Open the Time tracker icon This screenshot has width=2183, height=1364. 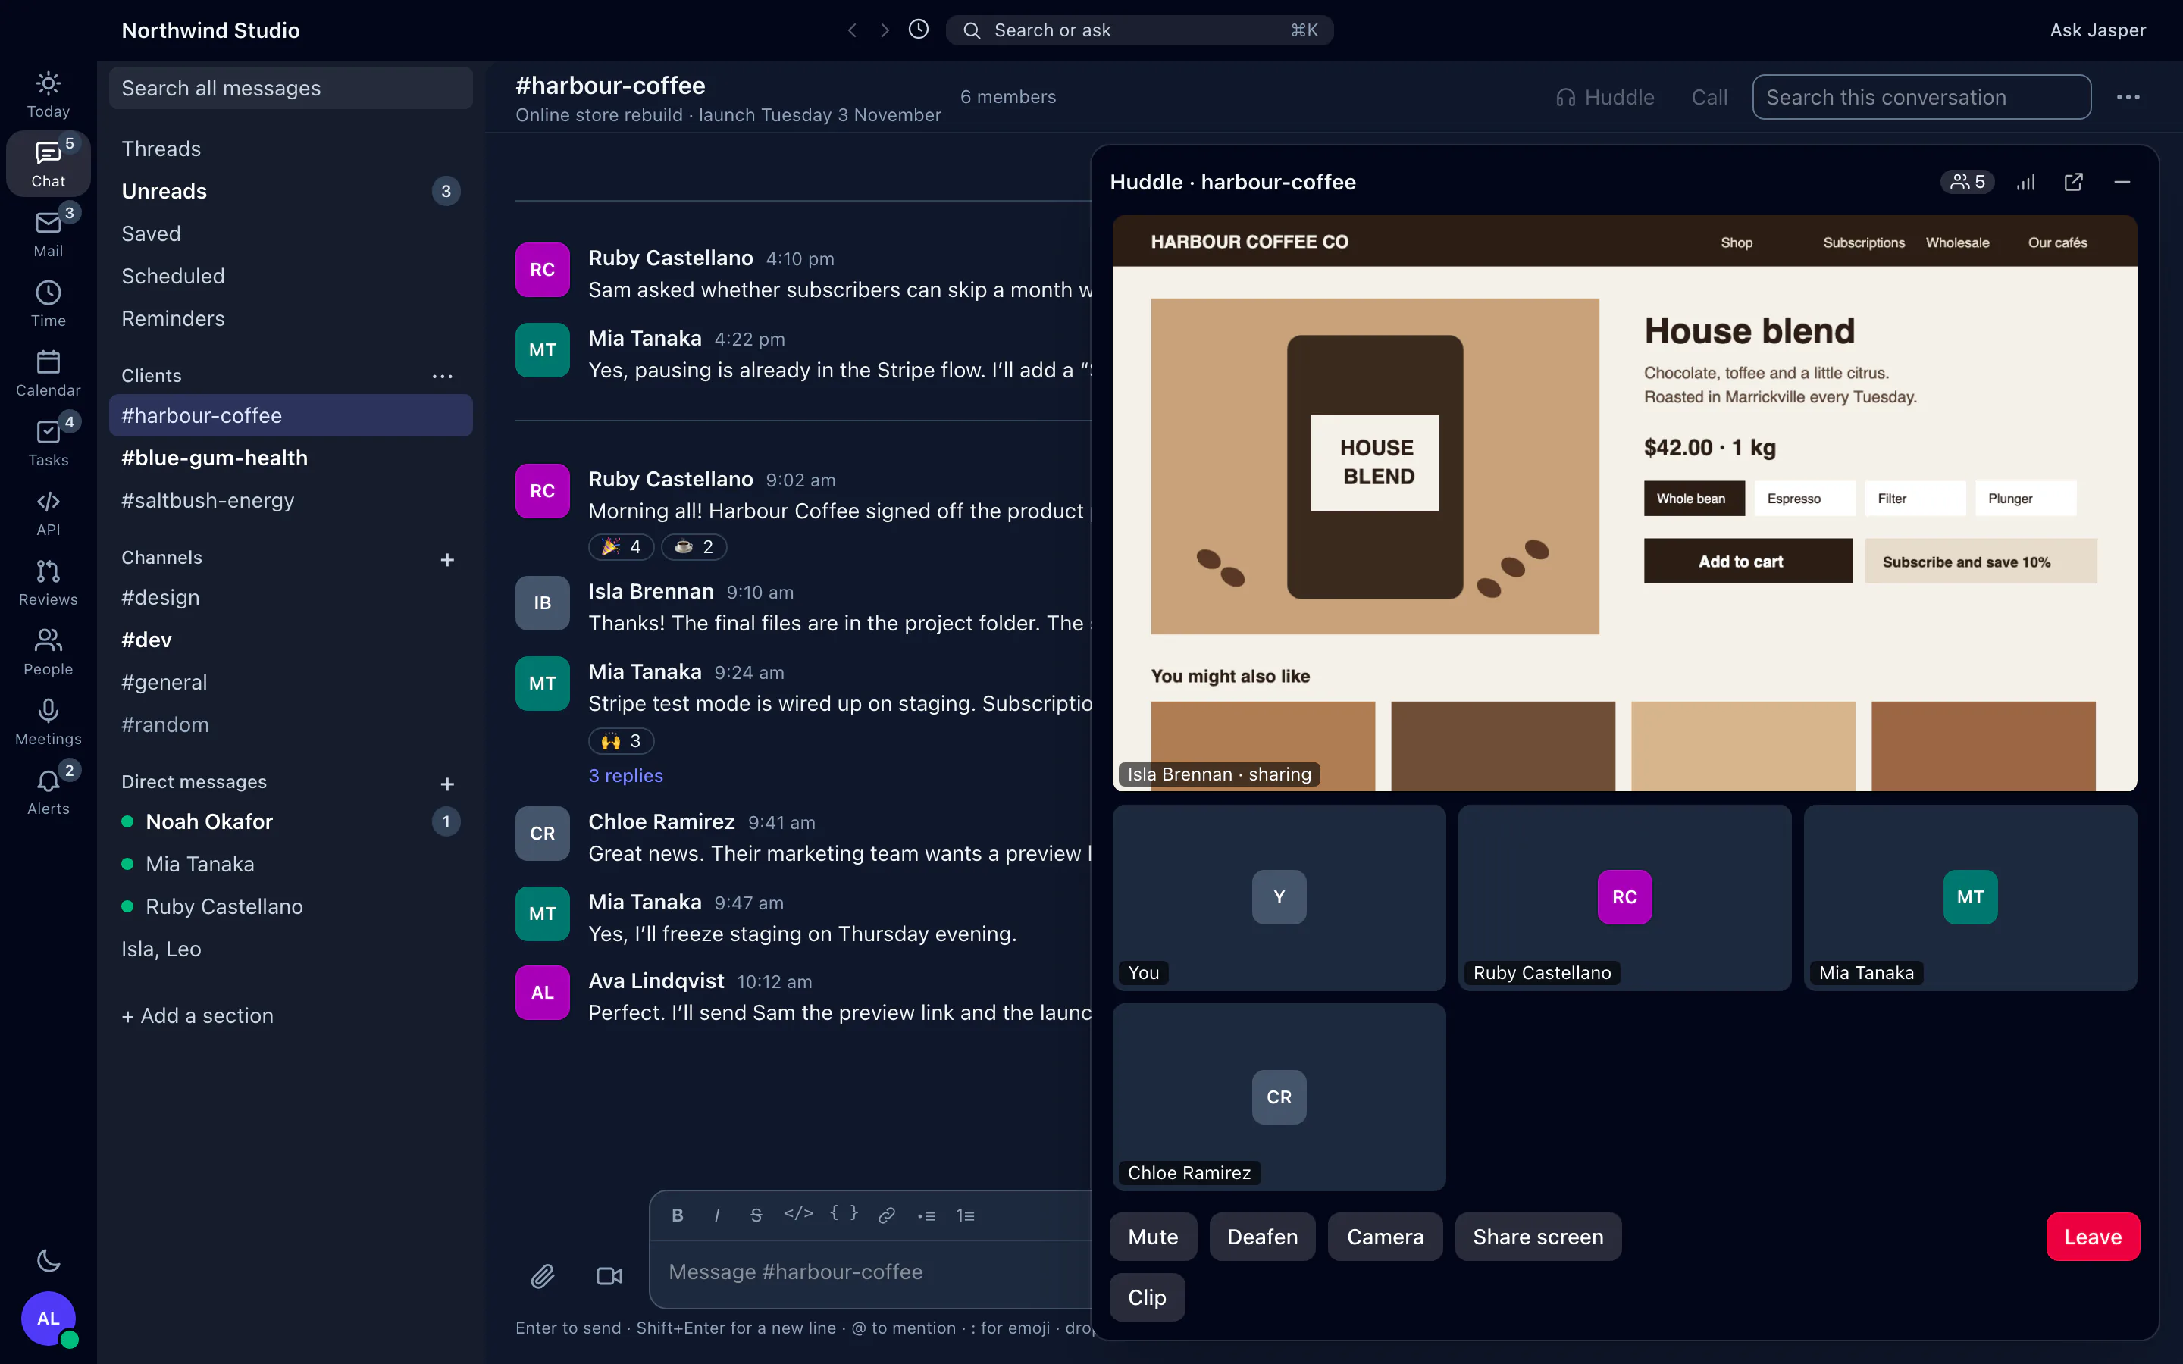(48, 304)
